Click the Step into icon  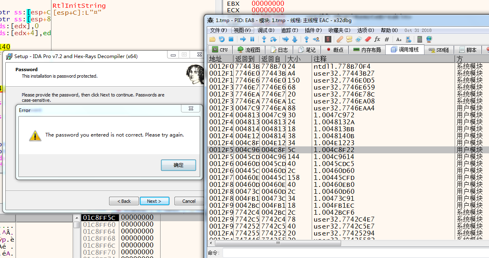click(x=264, y=39)
